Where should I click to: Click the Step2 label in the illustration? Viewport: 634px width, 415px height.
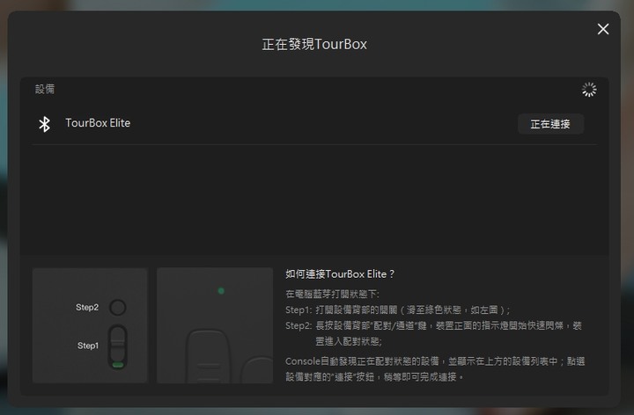[x=87, y=307]
